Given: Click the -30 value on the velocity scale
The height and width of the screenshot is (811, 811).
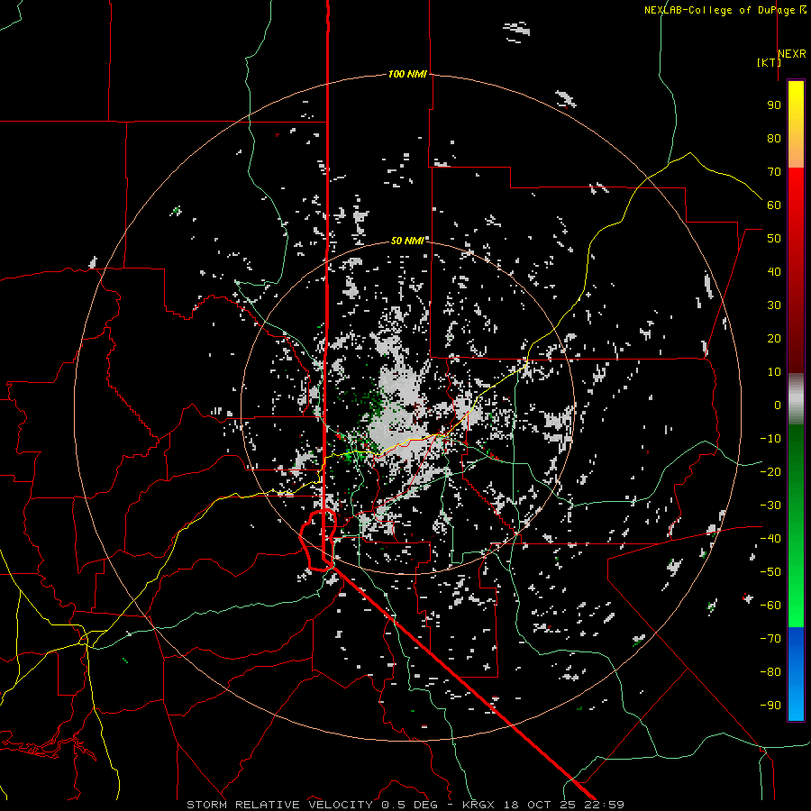Looking at the screenshot, I should click(770, 506).
